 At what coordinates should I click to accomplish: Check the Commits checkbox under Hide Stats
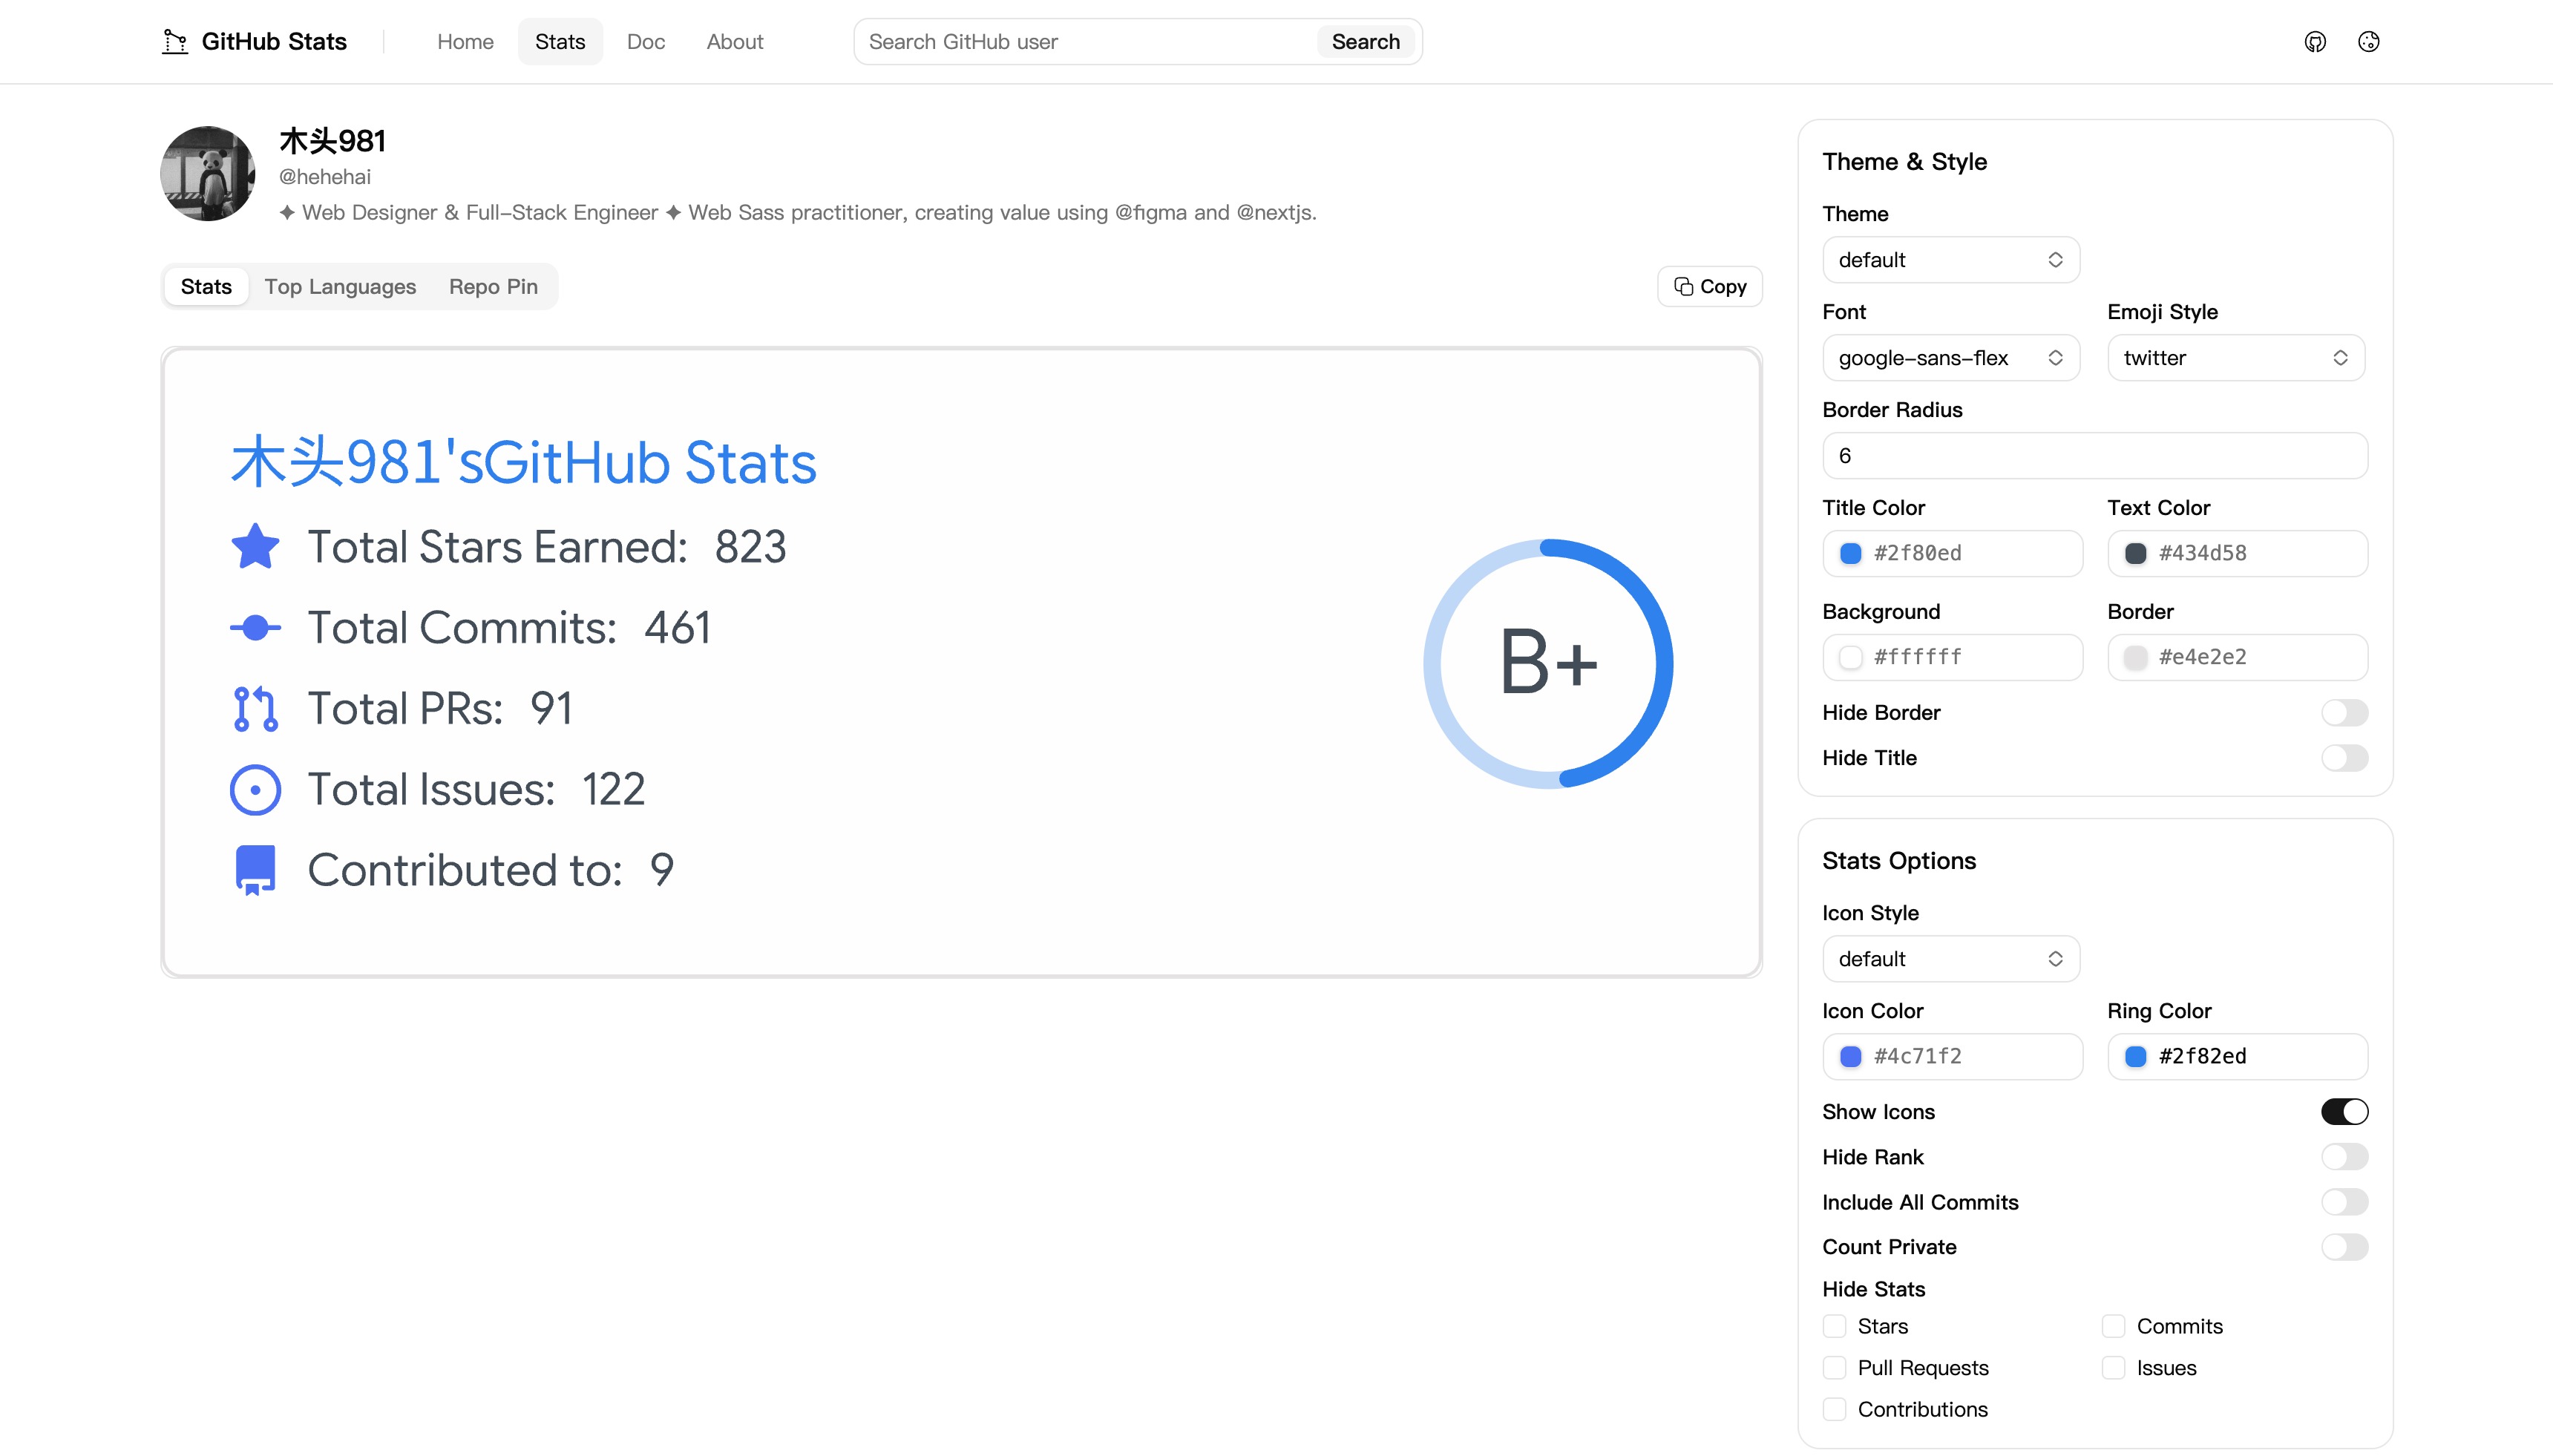pos(2113,1325)
